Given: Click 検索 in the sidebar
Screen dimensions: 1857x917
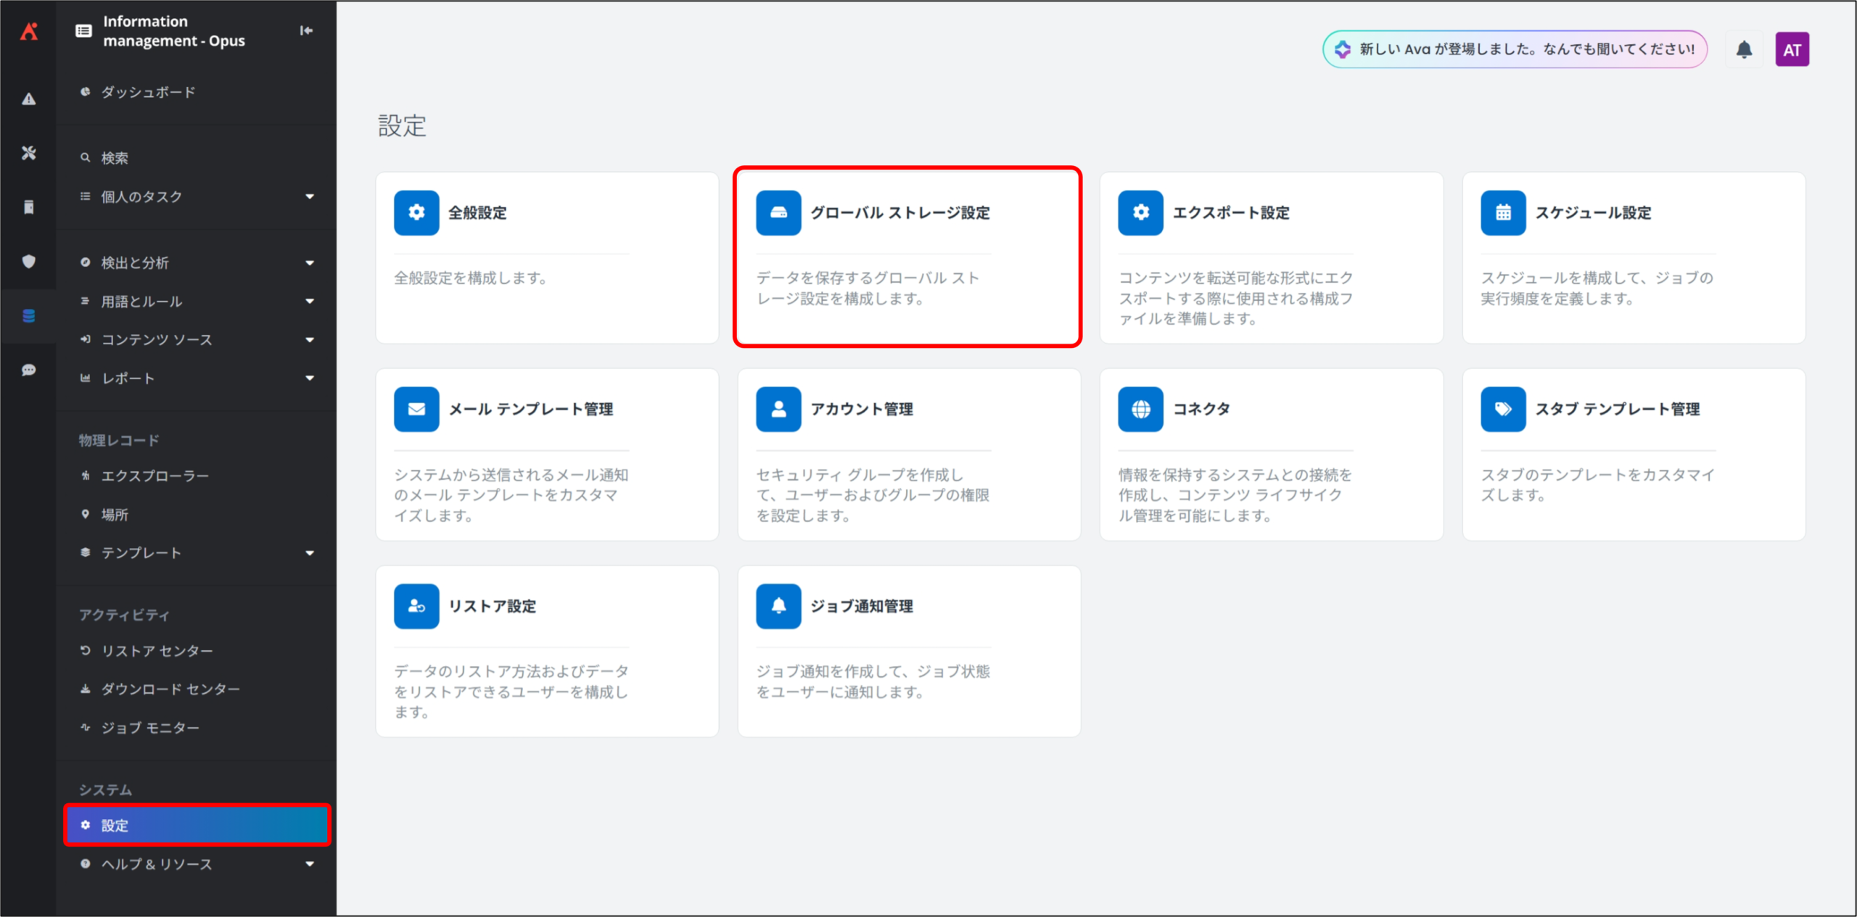Looking at the screenshot, I should pyautogui.click(x=115, y=158).
